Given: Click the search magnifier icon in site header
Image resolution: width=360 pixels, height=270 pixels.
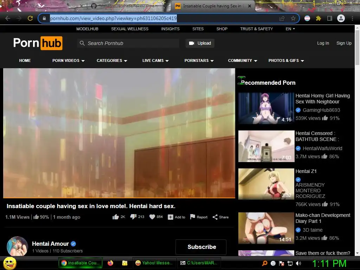Looking at the screenshot, I should pos(82,43).
